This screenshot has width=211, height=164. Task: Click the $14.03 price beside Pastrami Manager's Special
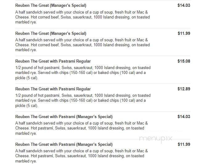[184, 117]
